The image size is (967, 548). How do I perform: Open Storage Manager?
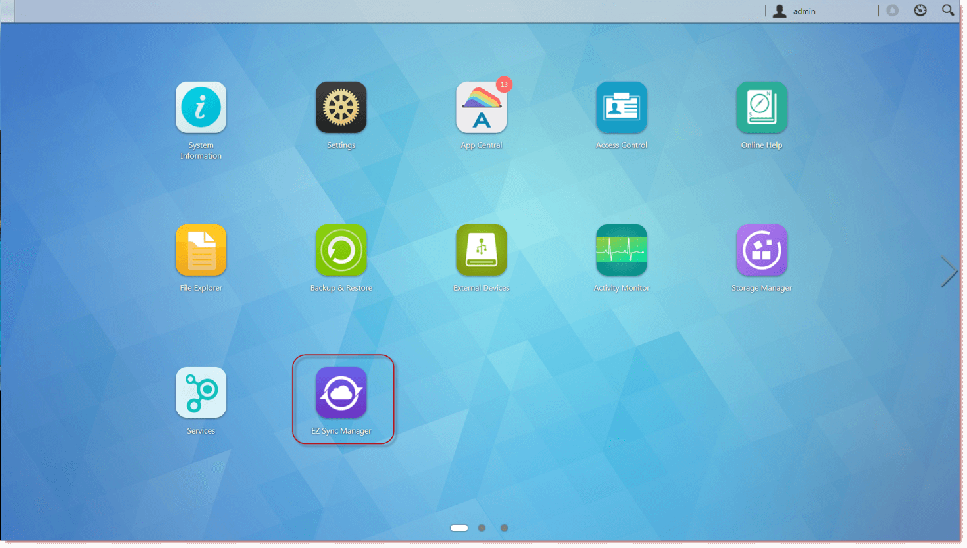(761, 250)
